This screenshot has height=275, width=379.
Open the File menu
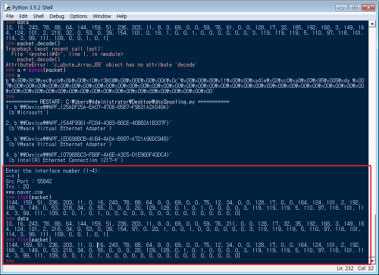tap(10, 16)
